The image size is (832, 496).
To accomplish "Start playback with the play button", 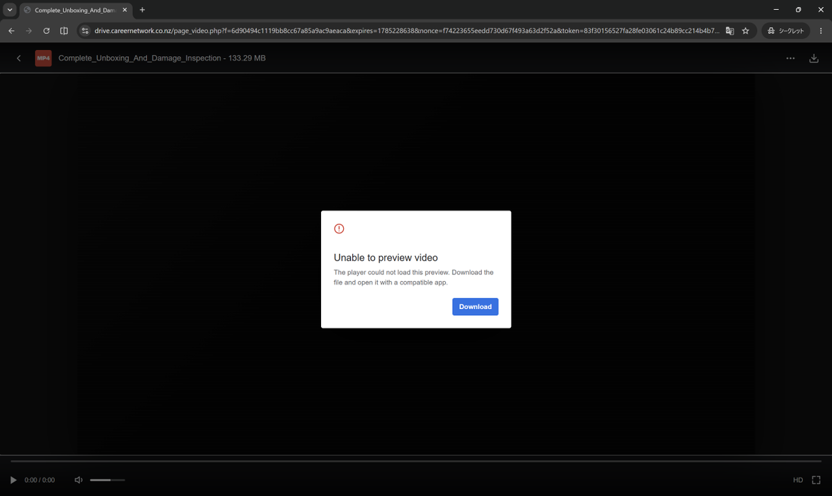I will pos(13,480).
